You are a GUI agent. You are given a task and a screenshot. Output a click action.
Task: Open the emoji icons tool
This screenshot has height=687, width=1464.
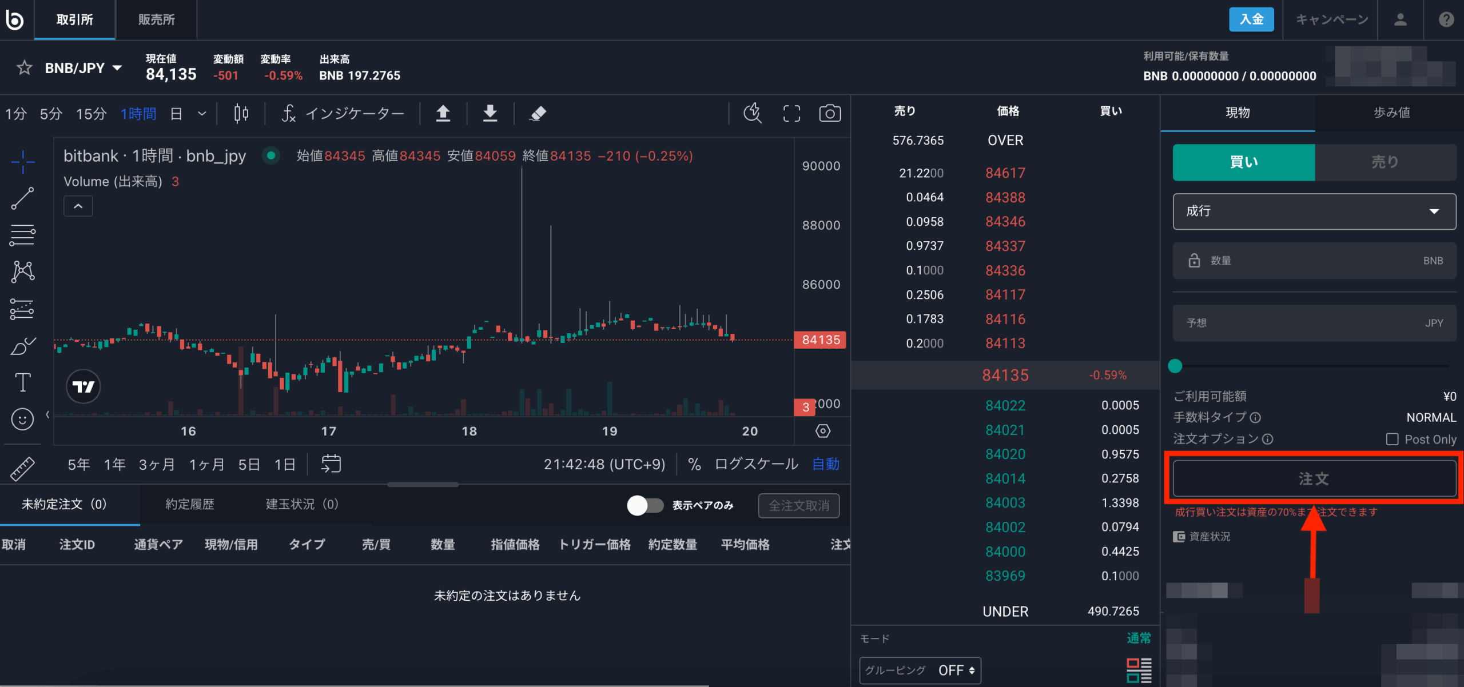pos(22,419)
